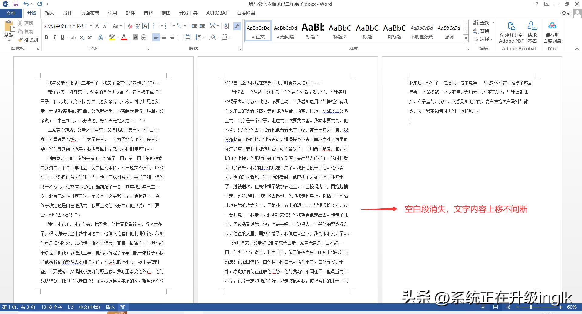Toggle Italic formatting
Viewport: 582px width, 314px height.
(x=54, y=37)
